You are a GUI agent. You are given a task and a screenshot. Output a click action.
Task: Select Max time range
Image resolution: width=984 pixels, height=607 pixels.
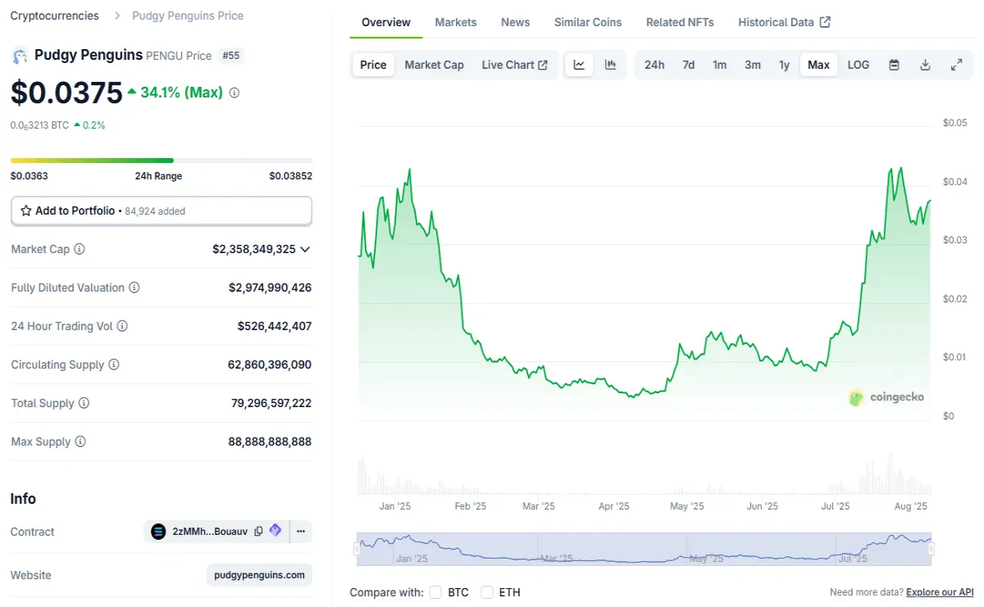818,65
